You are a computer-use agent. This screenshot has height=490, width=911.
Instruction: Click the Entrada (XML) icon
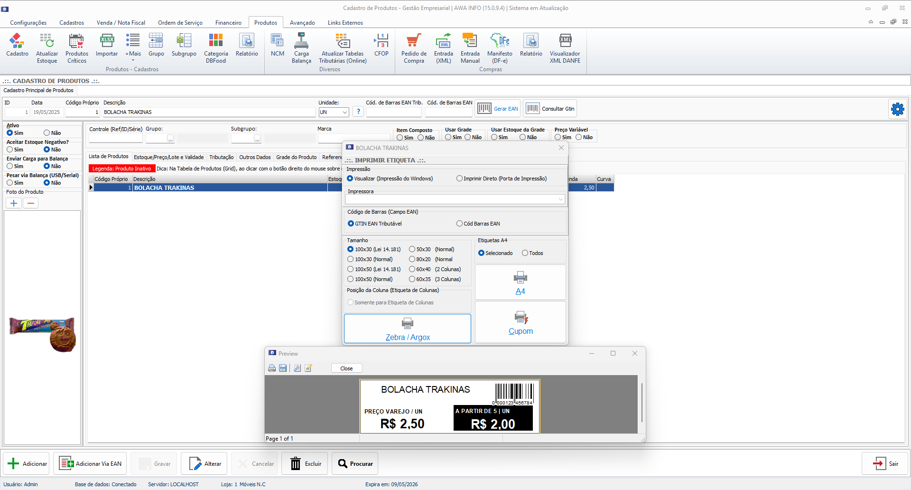tap(444, 48)
